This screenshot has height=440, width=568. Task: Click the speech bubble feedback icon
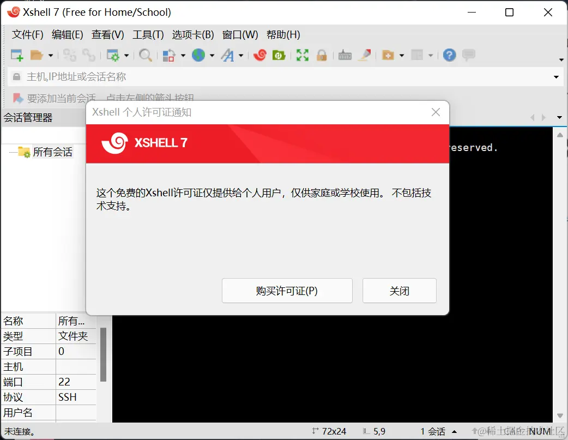tap(469, 55)
